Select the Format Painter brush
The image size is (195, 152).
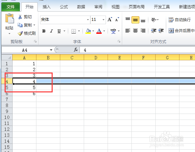click(x=26, y=33)
